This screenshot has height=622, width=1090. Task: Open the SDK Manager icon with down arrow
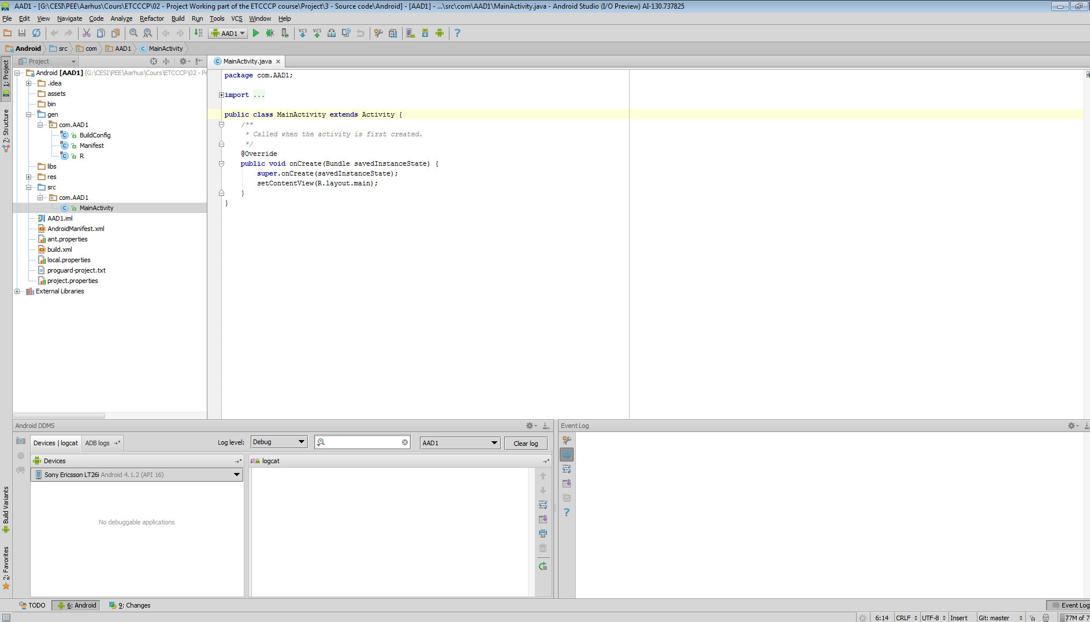pyautogui.click(x=425, y=33)
